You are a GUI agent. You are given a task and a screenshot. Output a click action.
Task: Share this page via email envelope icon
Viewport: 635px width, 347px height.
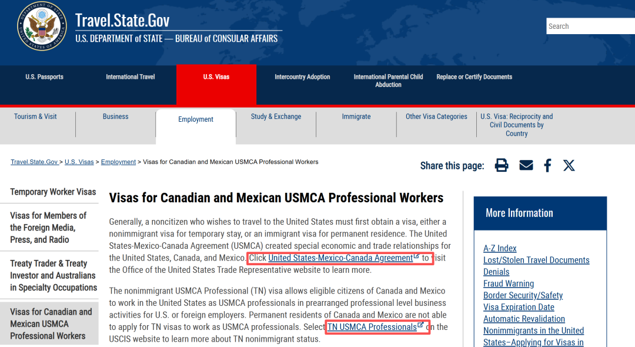tap(526, 165)
